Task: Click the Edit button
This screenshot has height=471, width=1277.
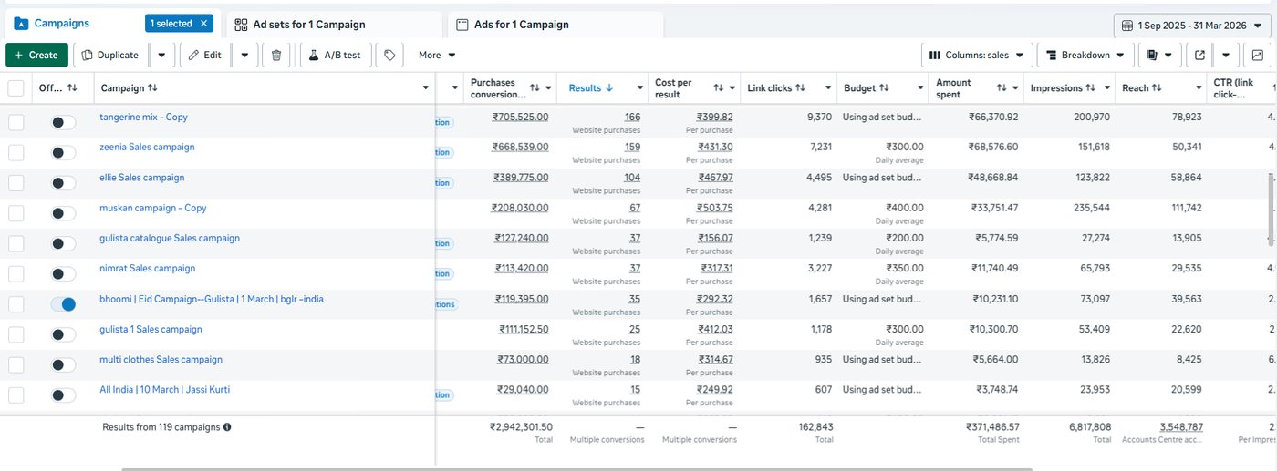Action: pos(205,55)
